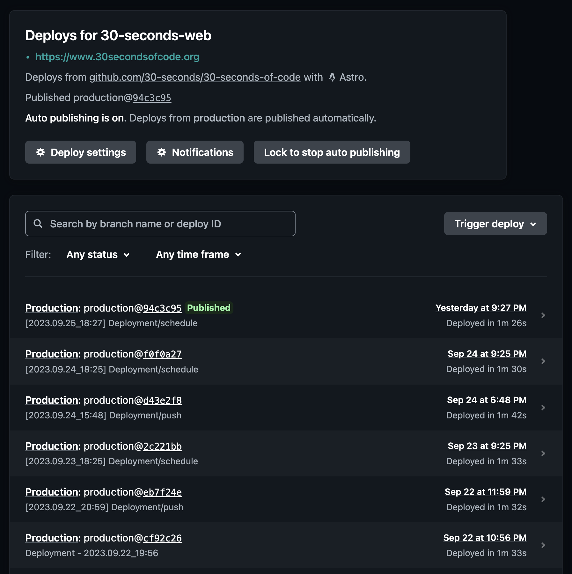Screen dimensions: 572x574
Task: Visit the github.com/30-seconds/30-seconds-of-code link
Action: pos(194,77)
